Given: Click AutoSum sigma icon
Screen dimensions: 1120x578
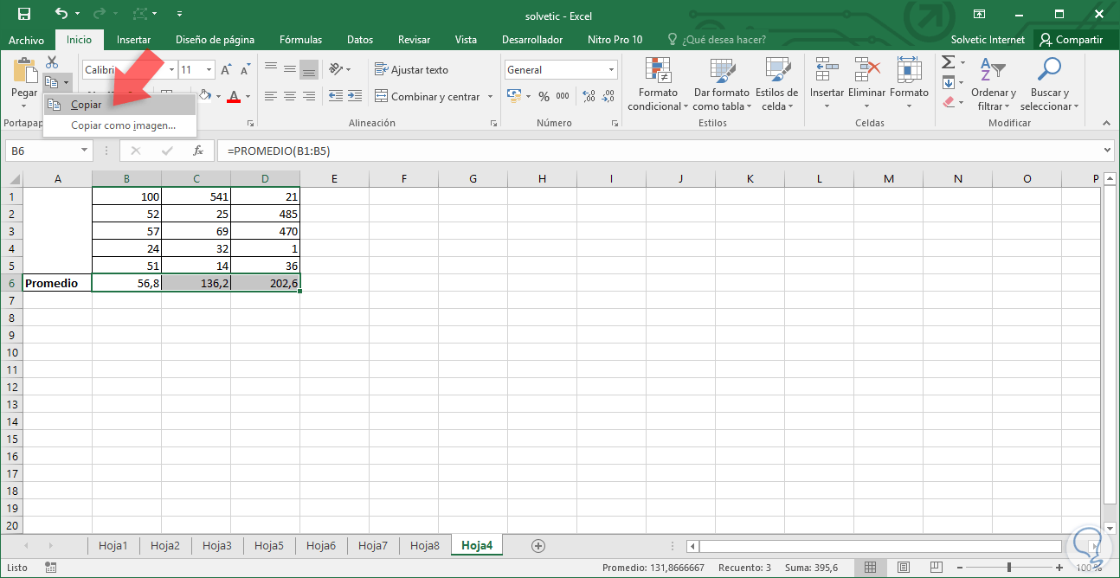Looking at the screenshot, I should (x=949, y=62).
